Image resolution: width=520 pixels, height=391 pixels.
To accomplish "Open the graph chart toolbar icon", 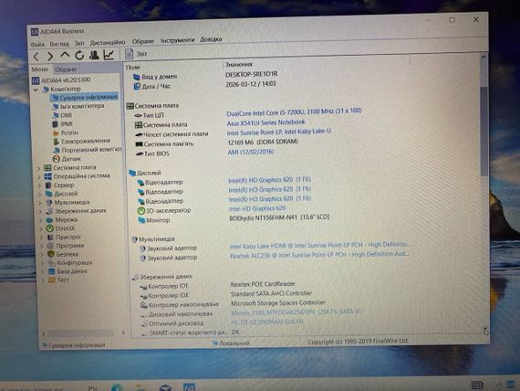I will pos(109,55).
